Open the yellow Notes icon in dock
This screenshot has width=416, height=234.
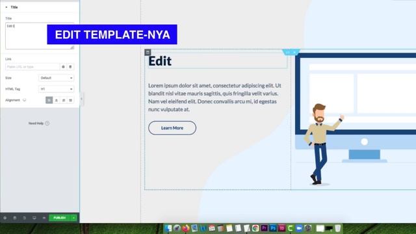[229, 228]
